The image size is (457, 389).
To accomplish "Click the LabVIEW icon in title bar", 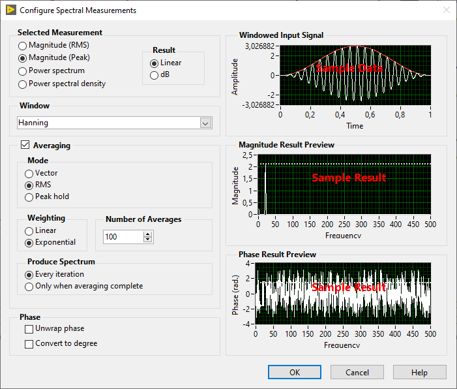I will (x=11, y=10).
